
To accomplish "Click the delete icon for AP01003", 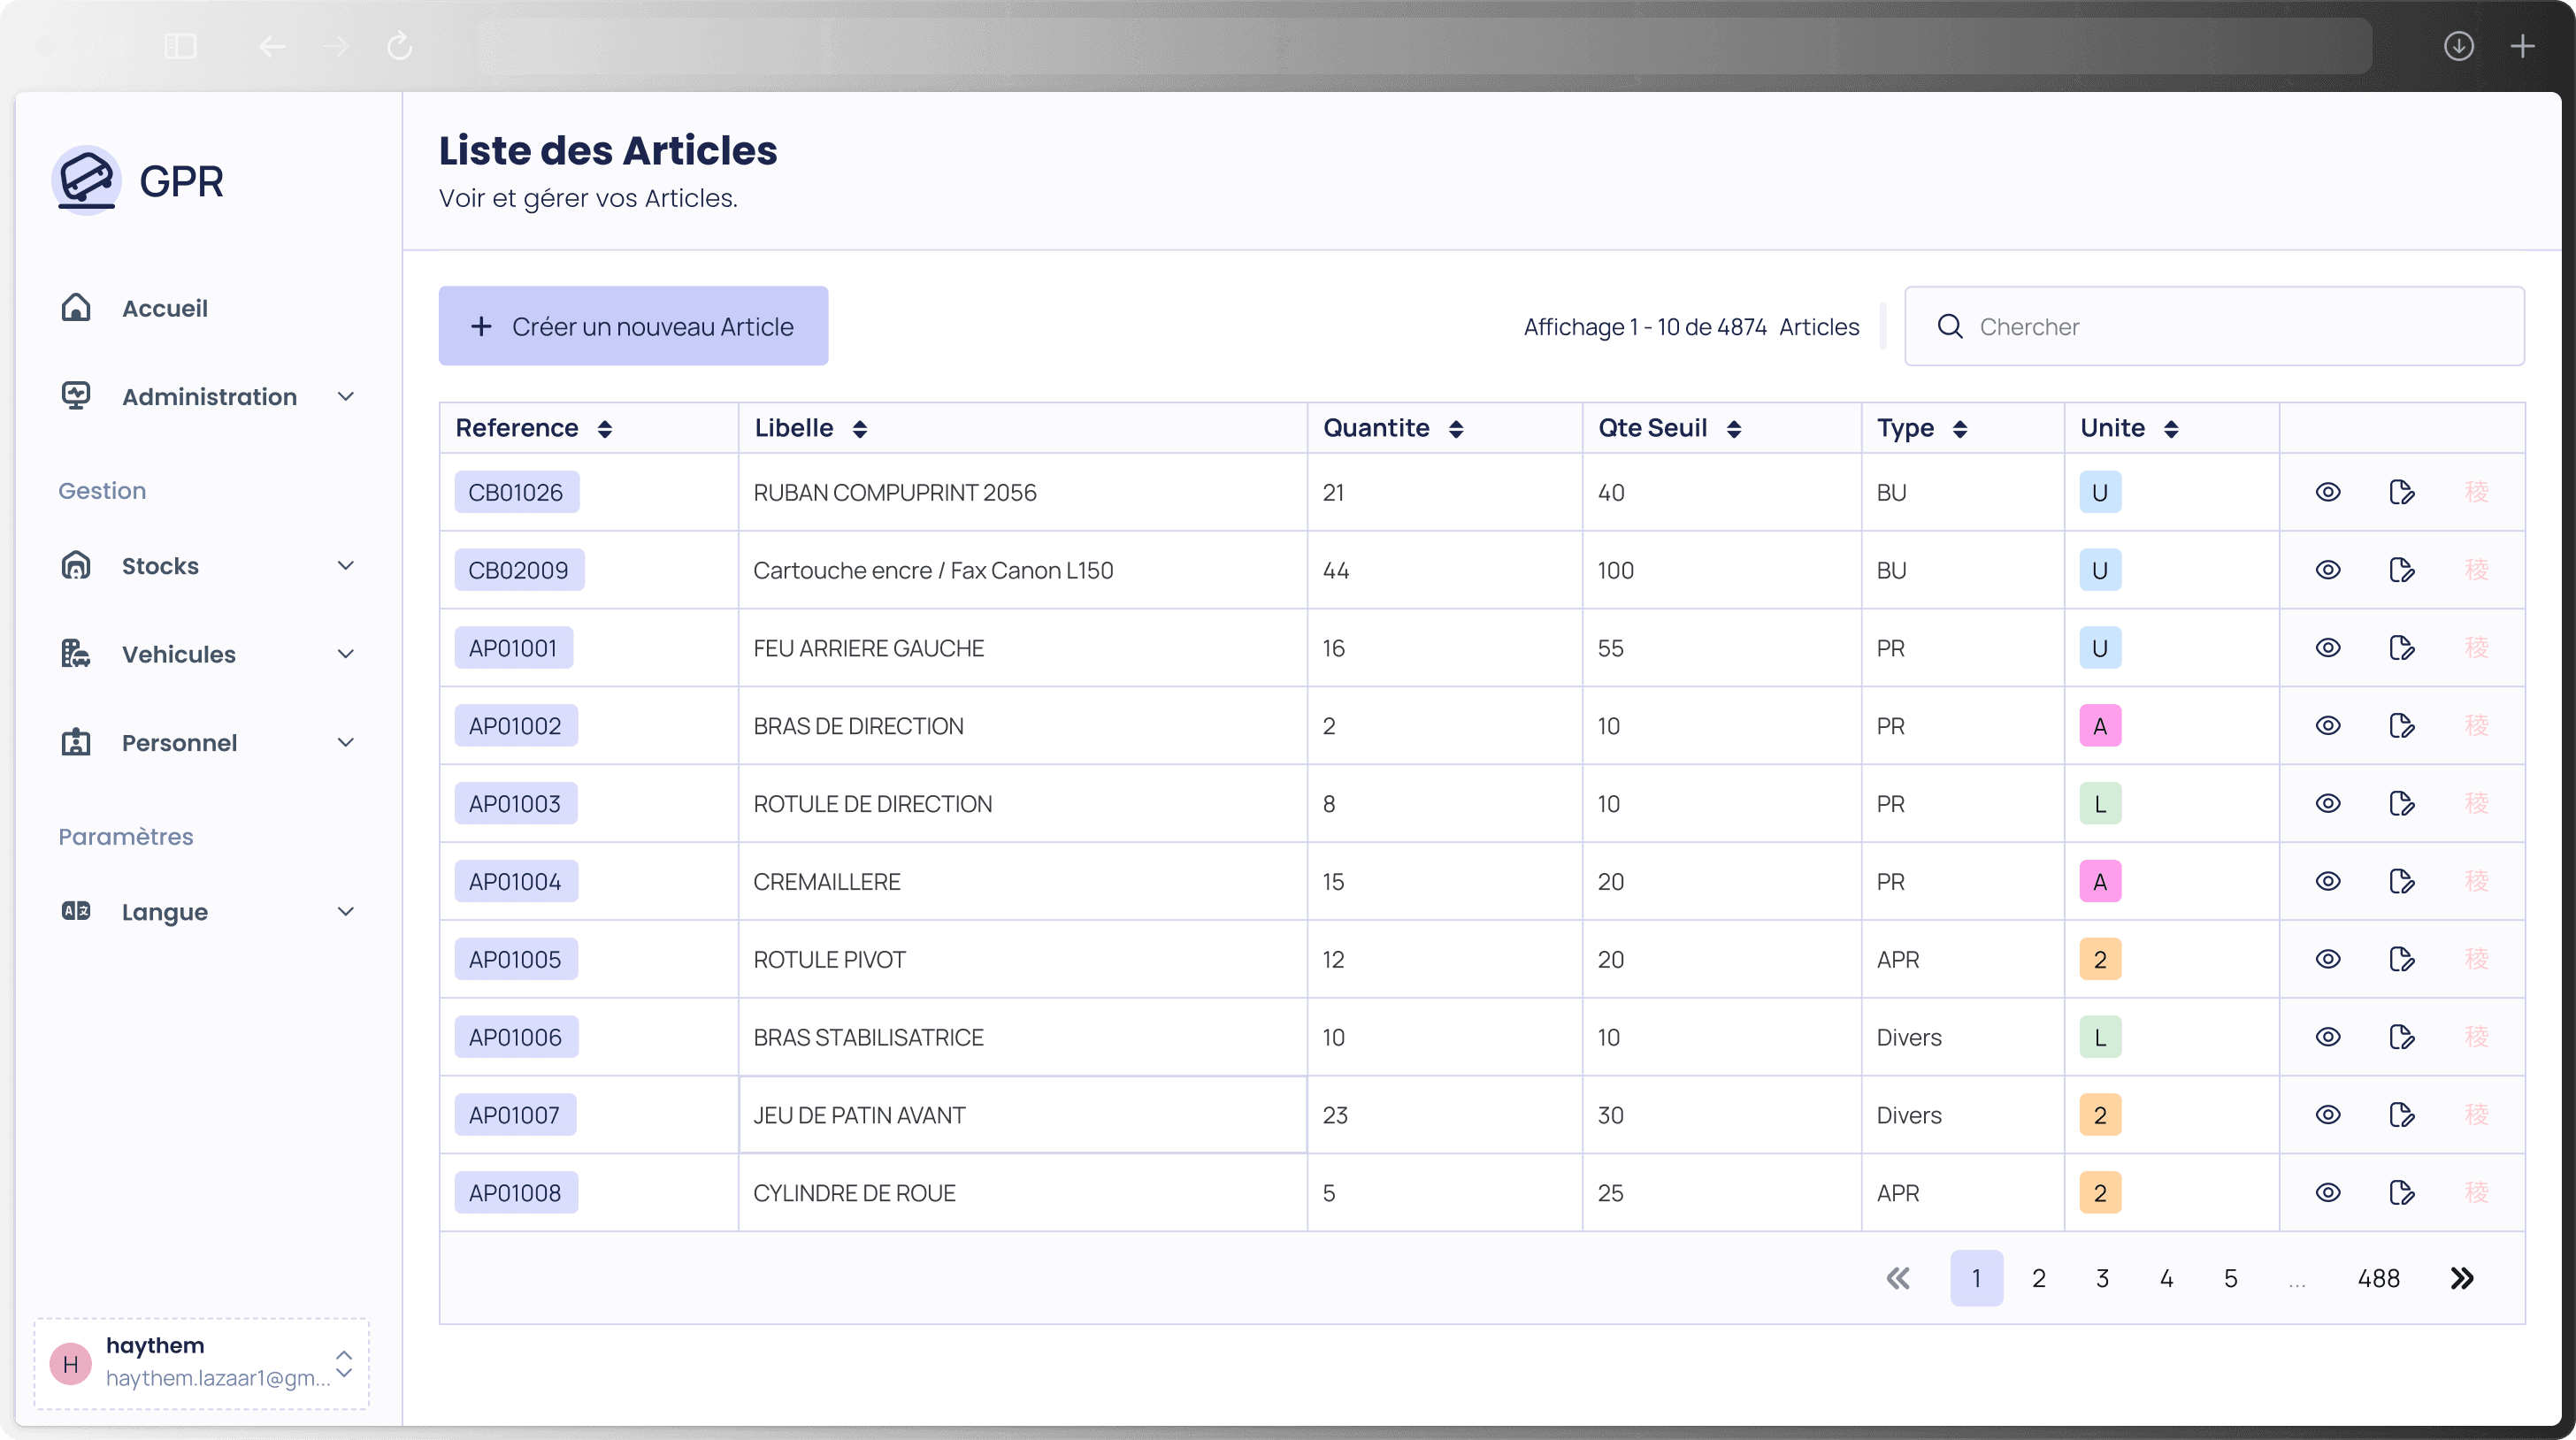I will coord(2475,803).
